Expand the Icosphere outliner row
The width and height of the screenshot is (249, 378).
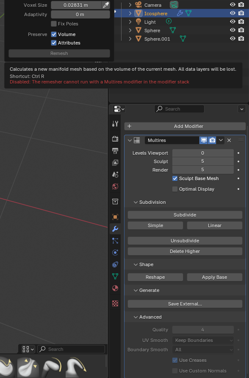click(130, 13)
